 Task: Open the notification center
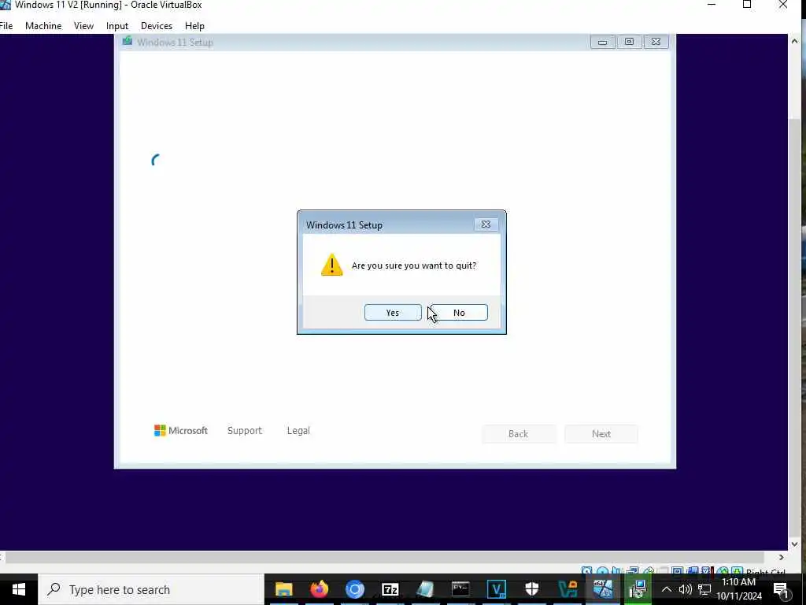[782, 589]
